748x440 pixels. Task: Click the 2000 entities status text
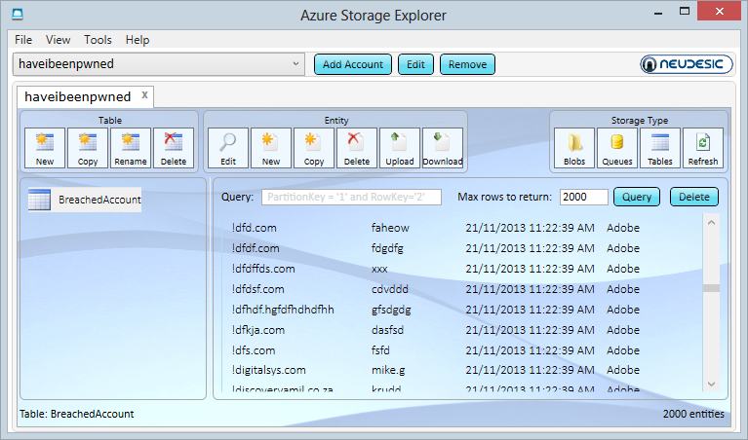[693, 414]
